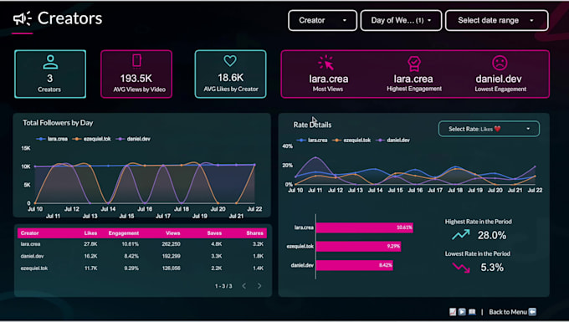The image size is (569, 322).
Task: Open the Select Rate: Likes dropdown
Action: 489,129
